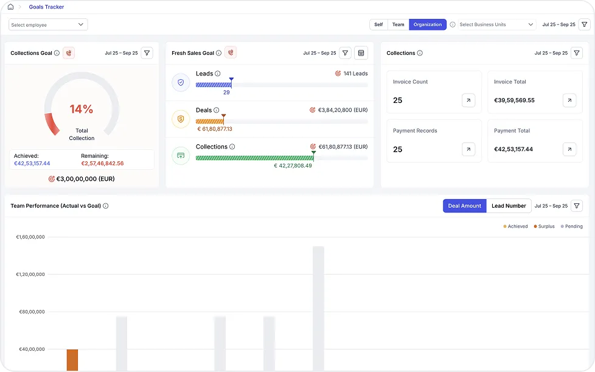
Task: Click the Fresh Sales Goal filter icon
Action: pos(345,53)
